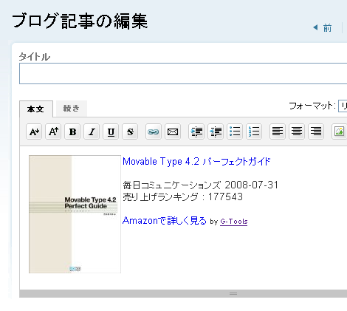The width and height of the screenshot is (347, 311).
Task: Toggle underline formatting
Action: coord(111,131)
